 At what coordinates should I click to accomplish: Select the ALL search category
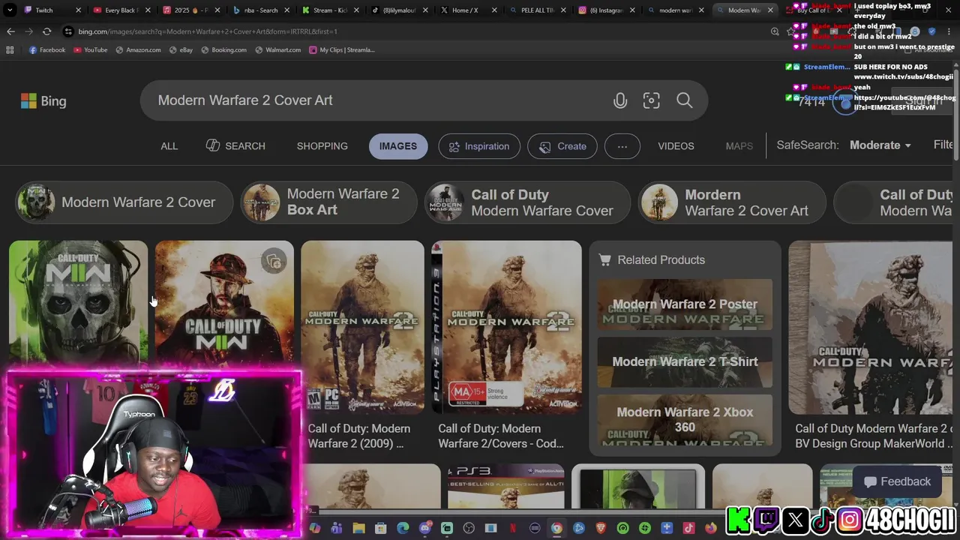(169, 146)
